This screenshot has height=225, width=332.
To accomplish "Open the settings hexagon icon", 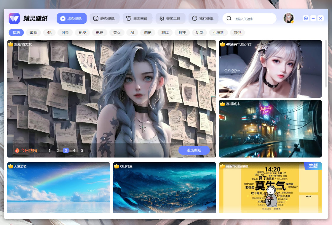I will click(306, 18).
